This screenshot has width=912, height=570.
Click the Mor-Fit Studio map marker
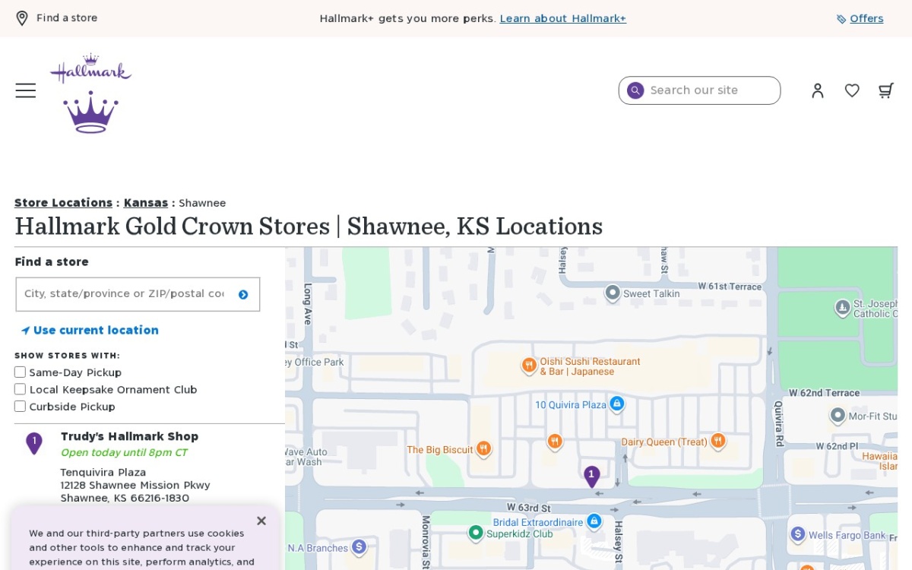coord(838,416)
